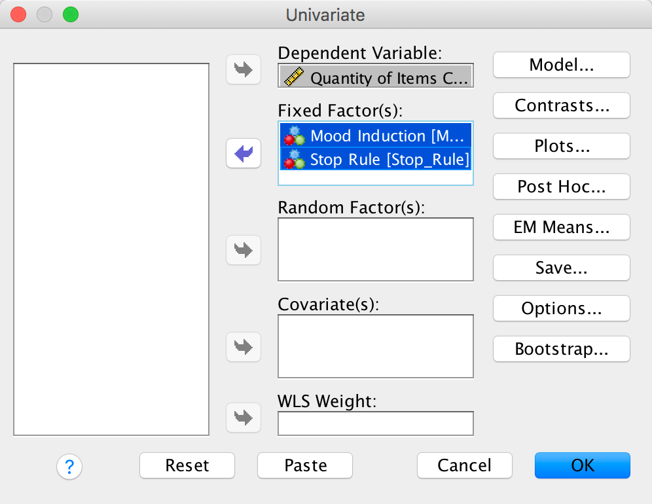Open the Model... dialog
This screenshot has height=504, width=652.
coord(561,65)
